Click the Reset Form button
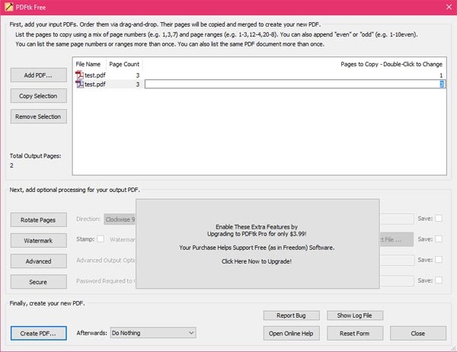 click(355, 334)
